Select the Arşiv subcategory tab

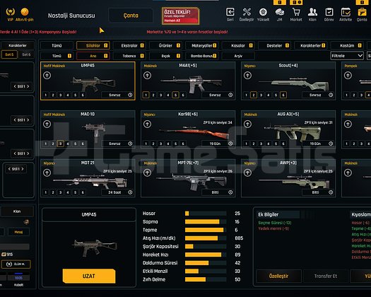click(x=238, y=56)
